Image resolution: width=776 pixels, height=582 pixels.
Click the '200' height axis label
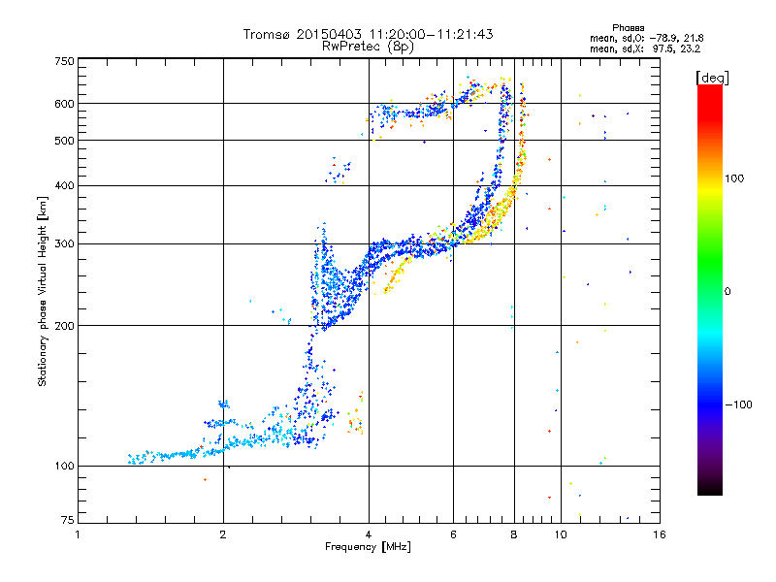[x=64, y=326]
